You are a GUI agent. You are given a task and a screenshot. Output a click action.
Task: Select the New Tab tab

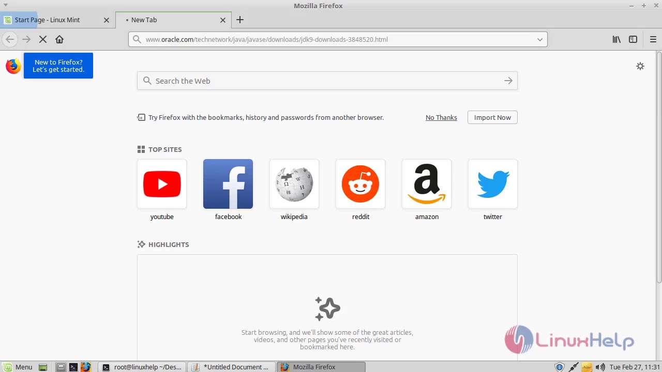point(173,20)
